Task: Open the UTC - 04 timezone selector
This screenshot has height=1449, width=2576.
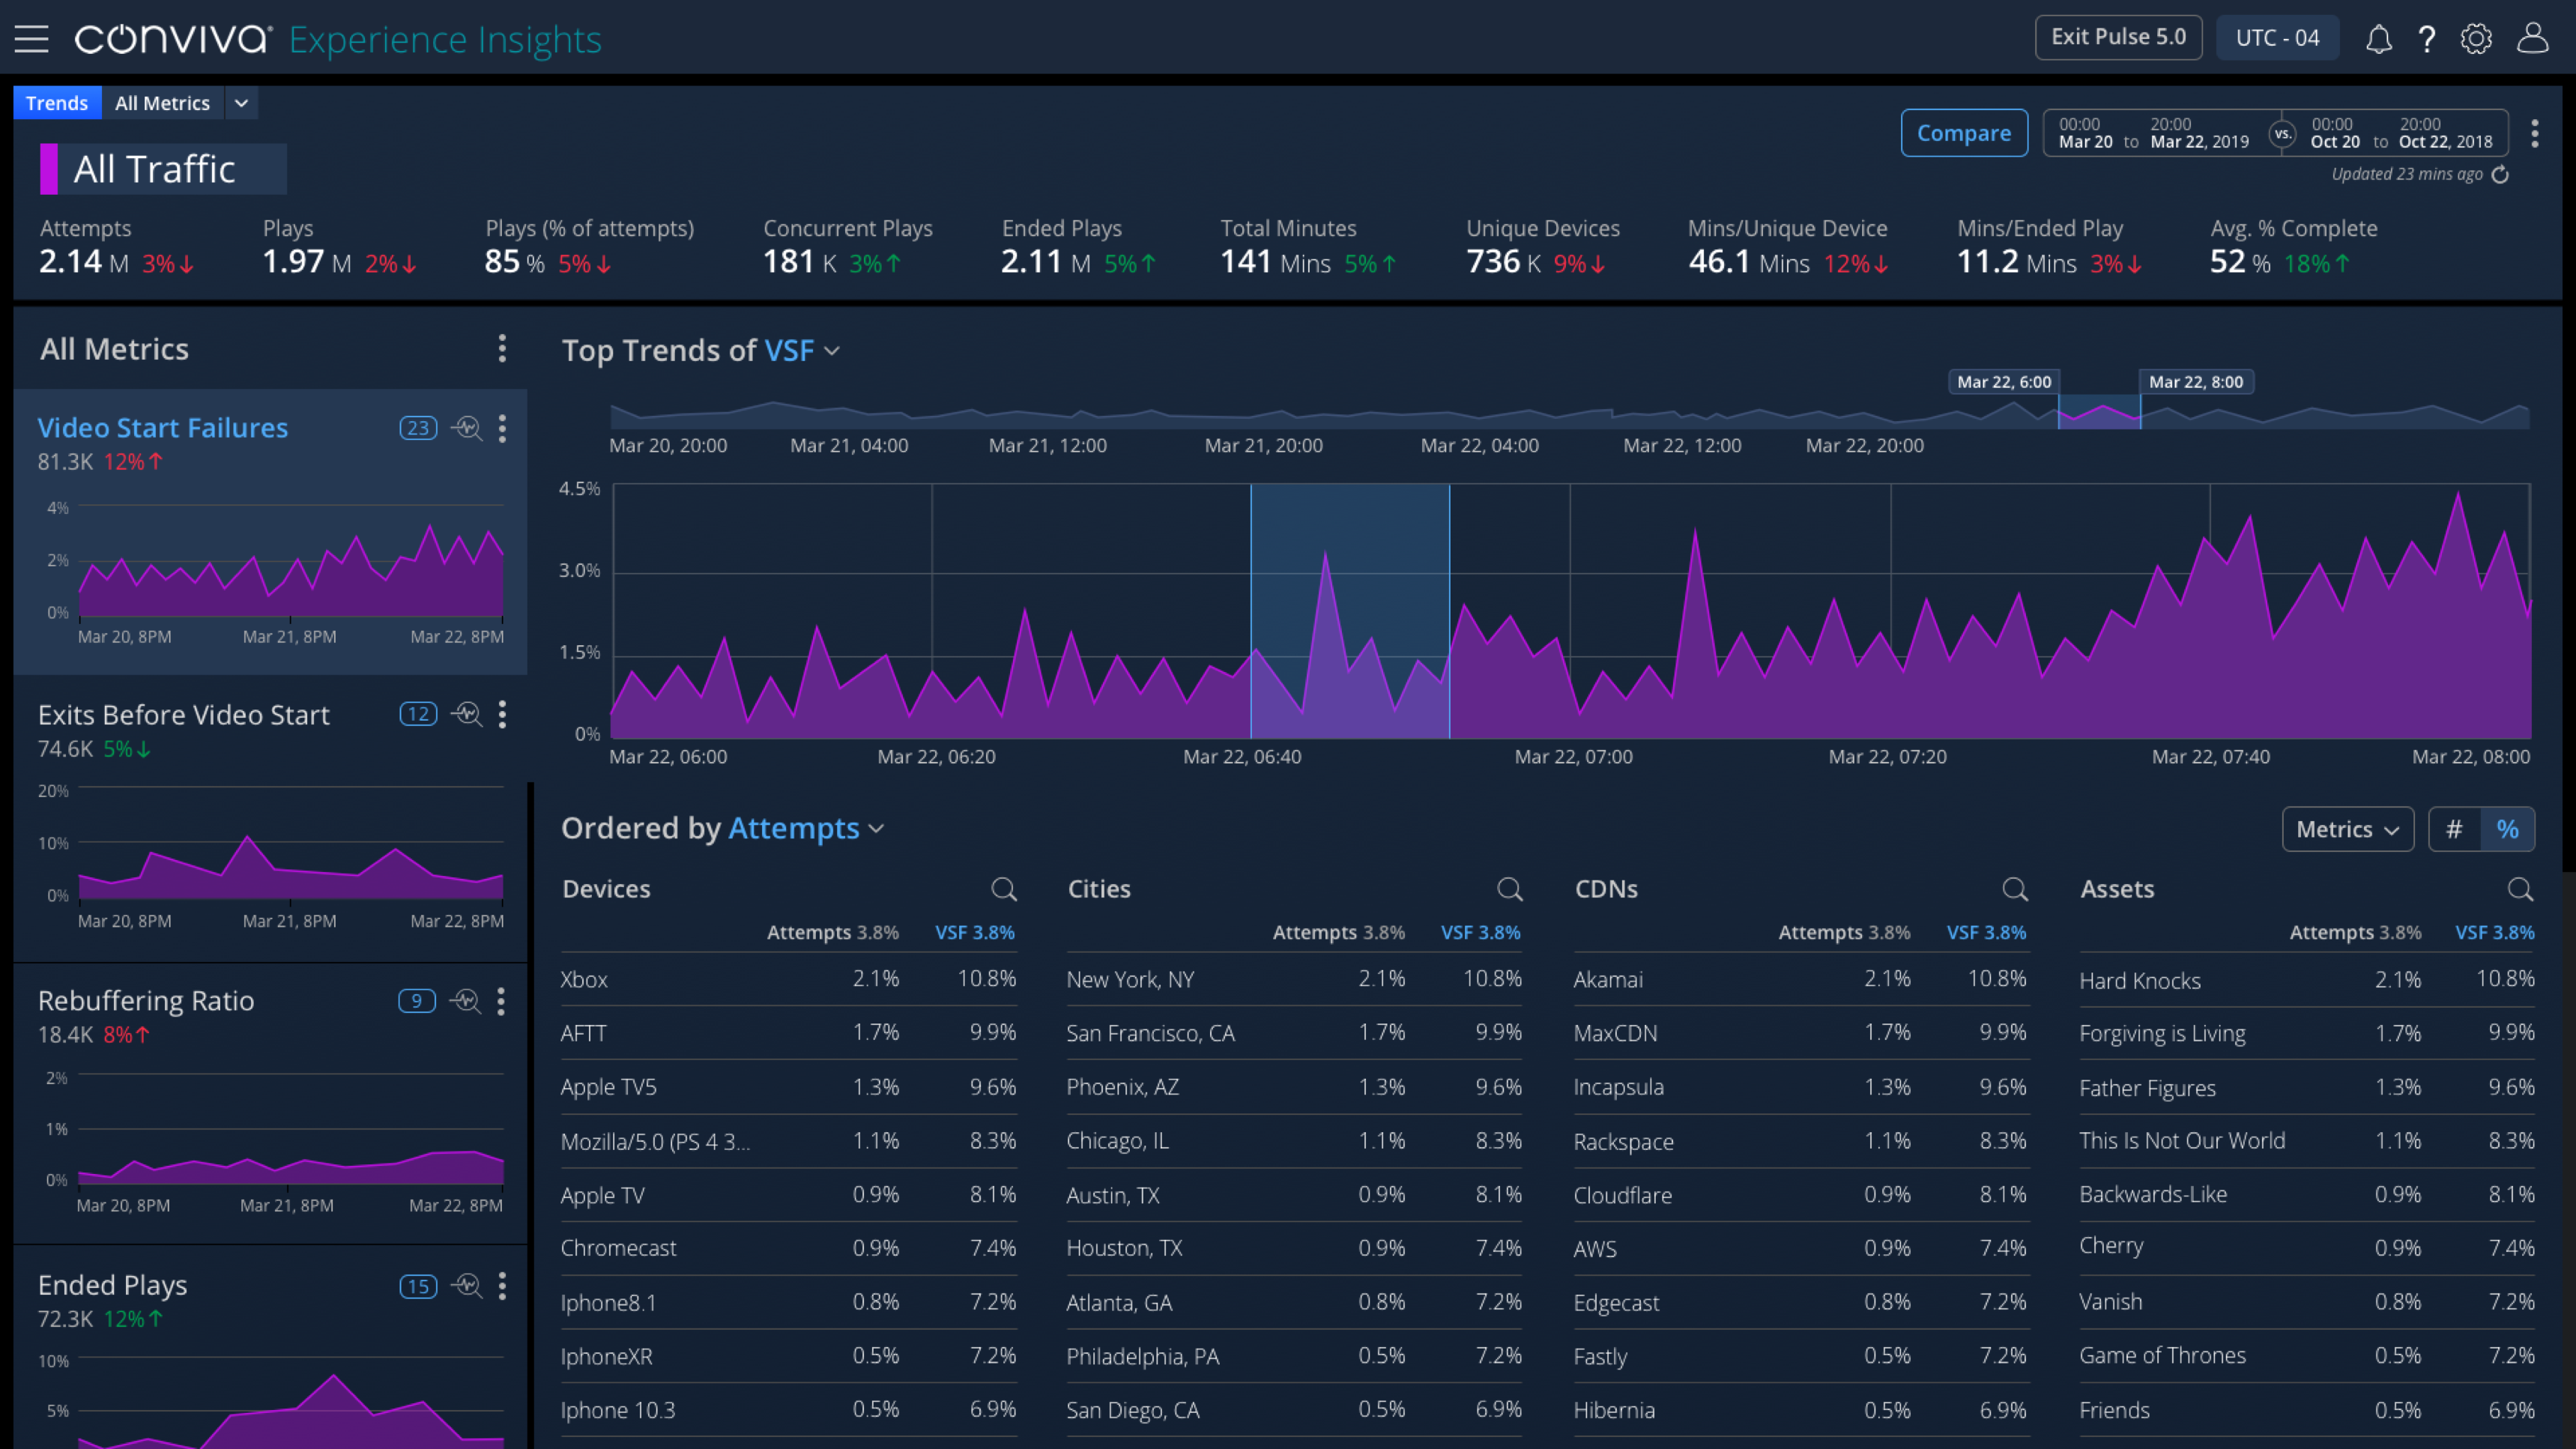Action: point(2277,38)
